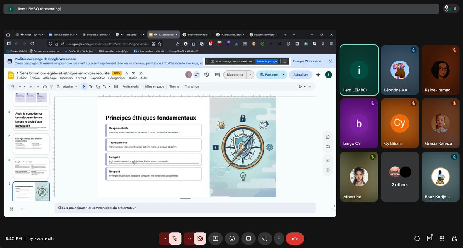Click the redo icon in Slides toolbar
The height and width of the screenshot is (248, 463).
click(x=38, y=86)
